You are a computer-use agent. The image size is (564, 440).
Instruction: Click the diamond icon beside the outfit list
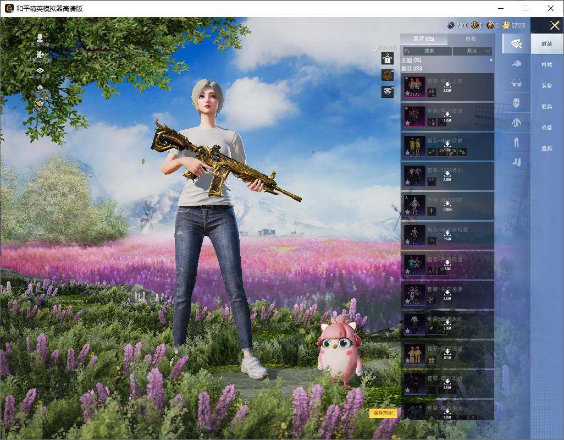[388, 92]
